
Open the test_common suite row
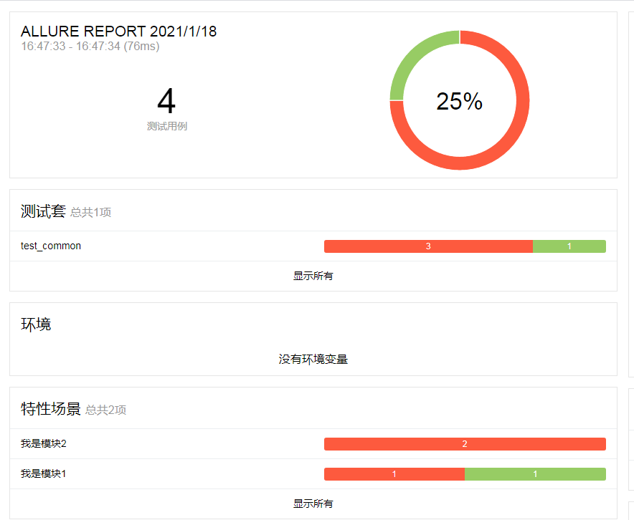pyautogui.click(x=313, y=246)
